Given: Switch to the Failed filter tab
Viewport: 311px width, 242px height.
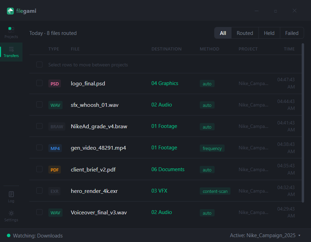Looking at the screenshot, I should point(292,33).
